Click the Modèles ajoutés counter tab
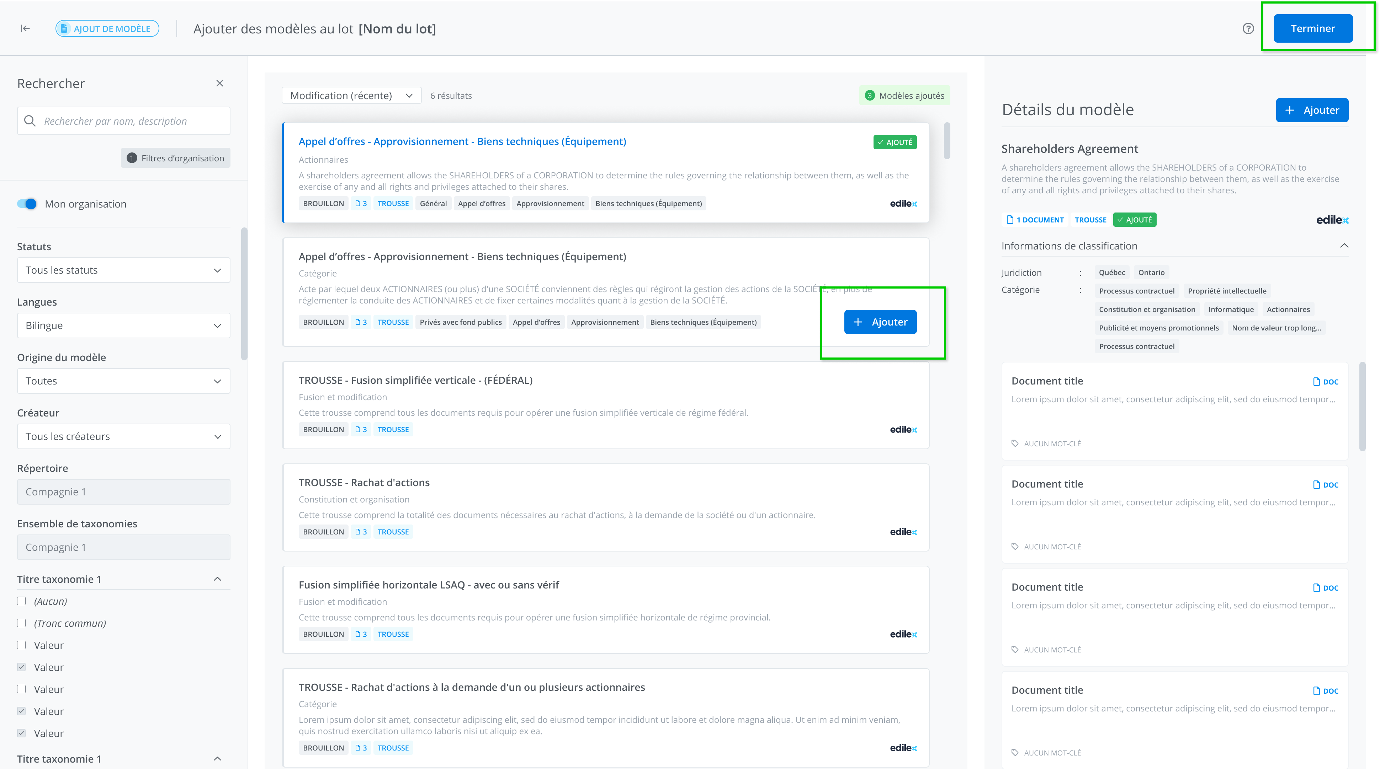Screen dimensions: 1380x769 tap(905, 96)
